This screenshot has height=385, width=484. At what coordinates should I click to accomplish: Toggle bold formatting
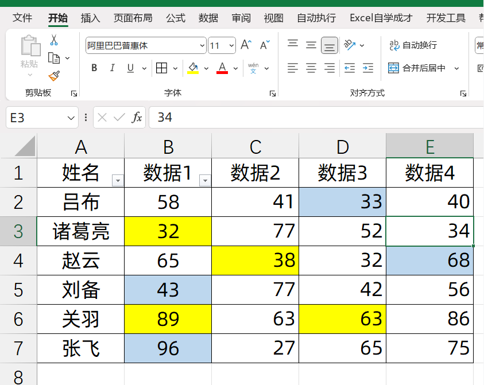95,68
